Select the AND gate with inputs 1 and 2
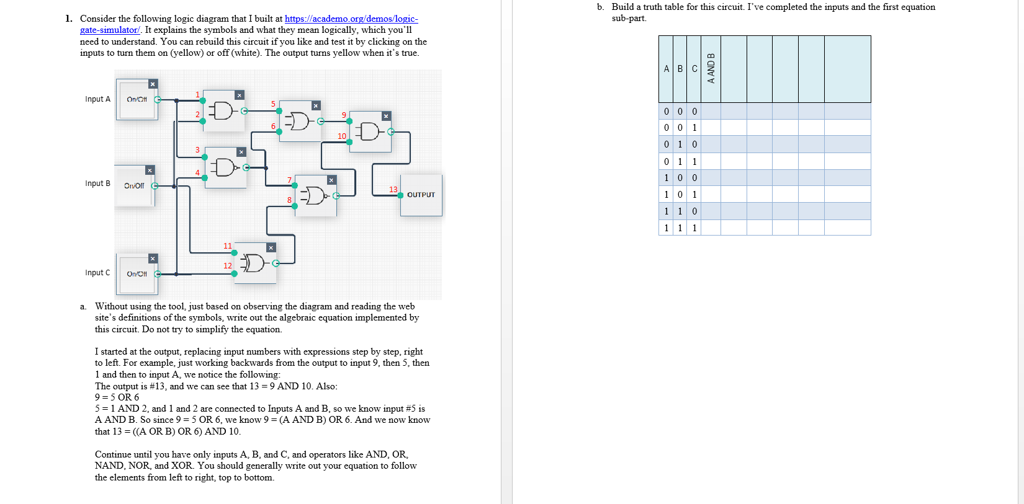This screenshot has width=1024, height=504. tap(223, 111)
